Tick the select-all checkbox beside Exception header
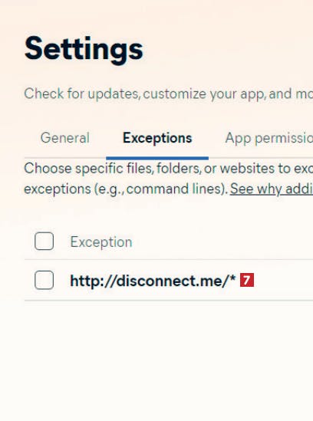313x421 pixels. coord(44,241)
